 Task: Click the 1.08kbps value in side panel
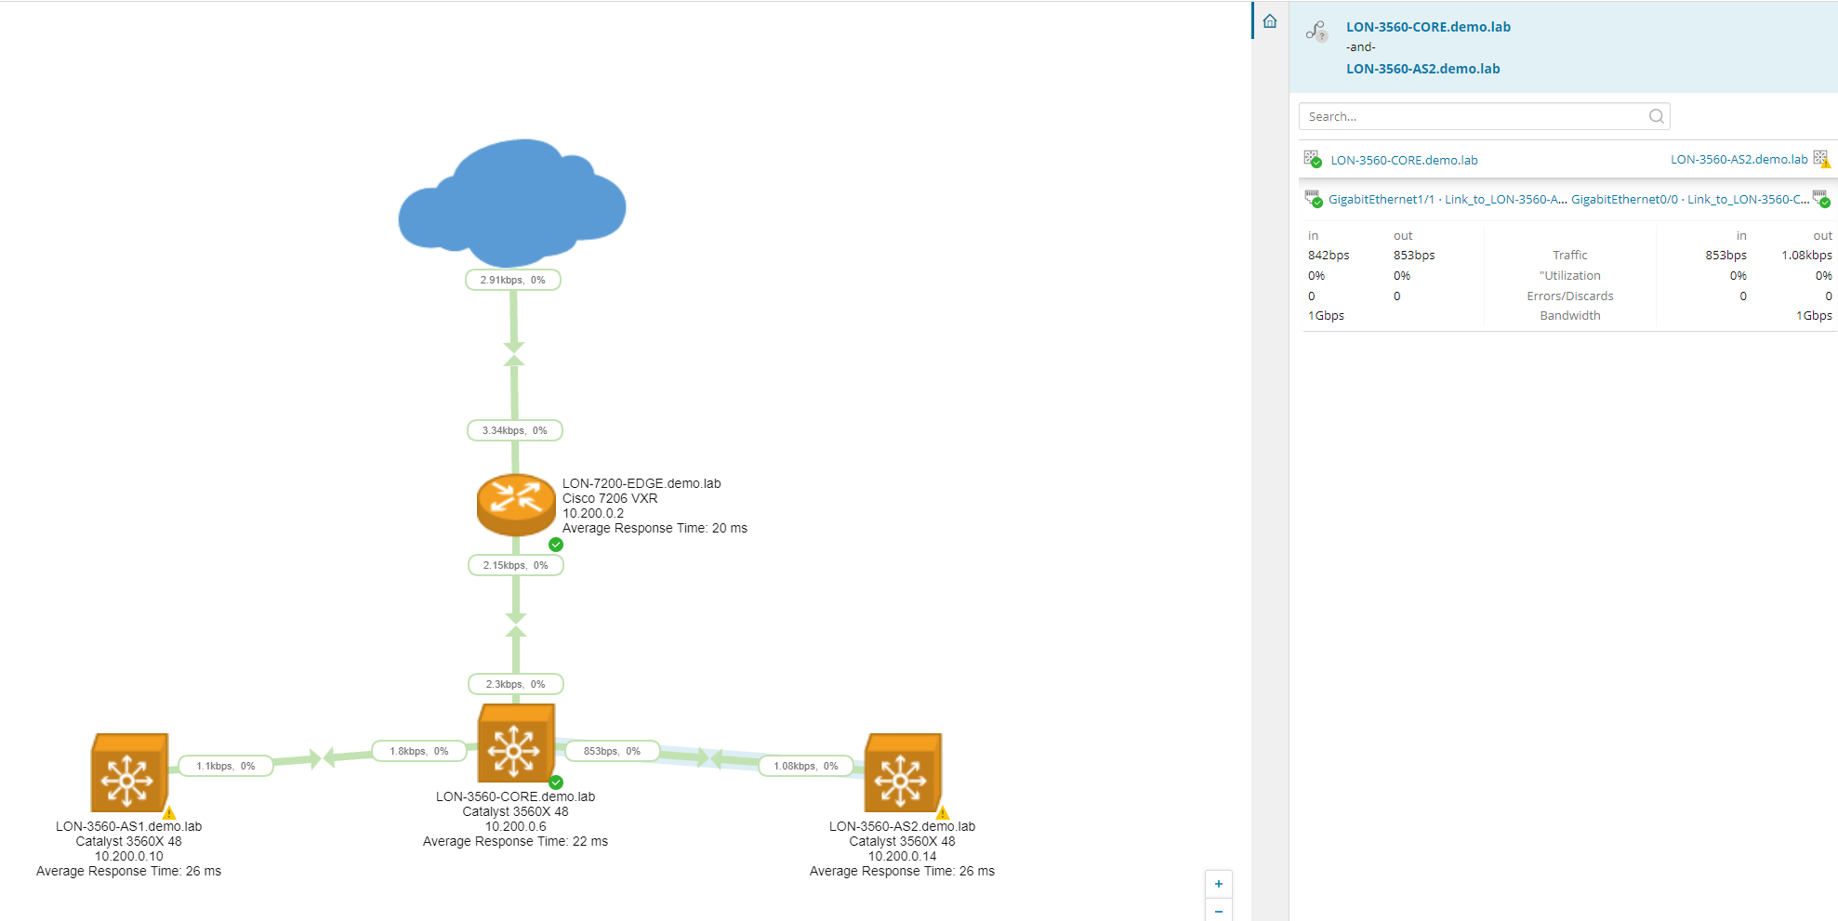click(x=1806, y=256)
